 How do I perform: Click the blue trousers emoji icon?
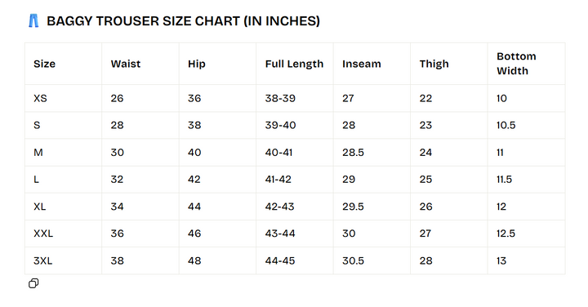point(33,21)
